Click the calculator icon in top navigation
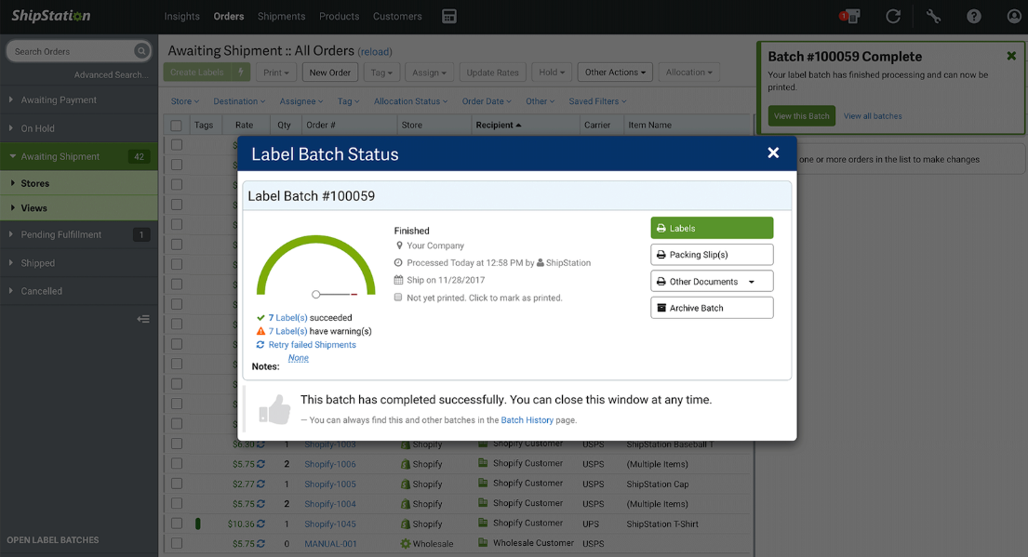1028x557 pixels. (x=449, y=17)
